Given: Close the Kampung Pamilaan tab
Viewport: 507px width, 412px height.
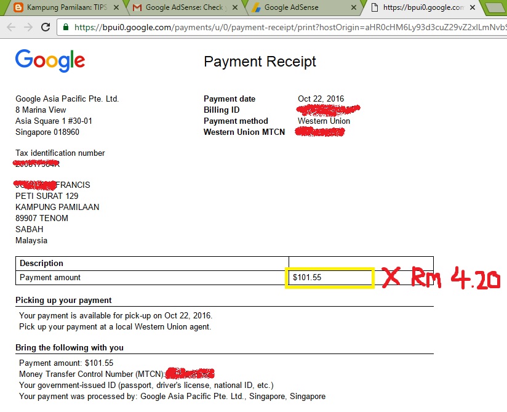Looking at the screenshot, I should click(116, 7).
